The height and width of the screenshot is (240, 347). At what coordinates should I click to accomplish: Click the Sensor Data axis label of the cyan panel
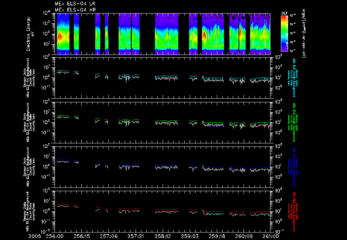(x=29, y=78)
